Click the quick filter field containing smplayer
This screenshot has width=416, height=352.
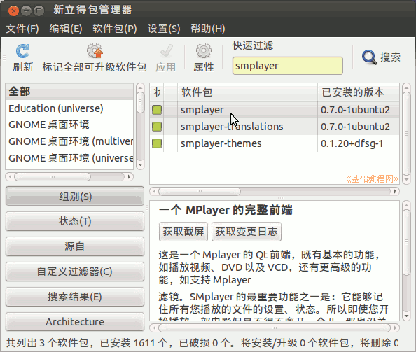(x=288, y=66)
